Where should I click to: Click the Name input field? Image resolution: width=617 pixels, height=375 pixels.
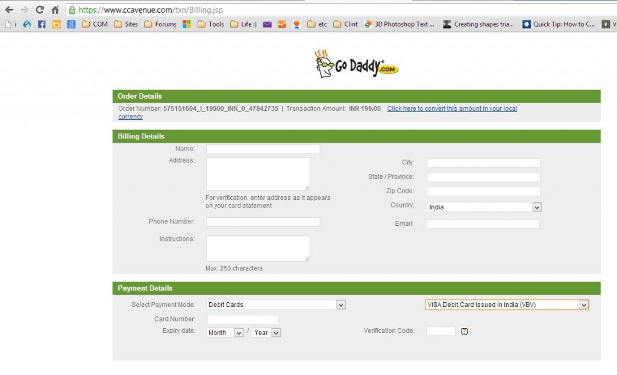click(x=263, y=149)
